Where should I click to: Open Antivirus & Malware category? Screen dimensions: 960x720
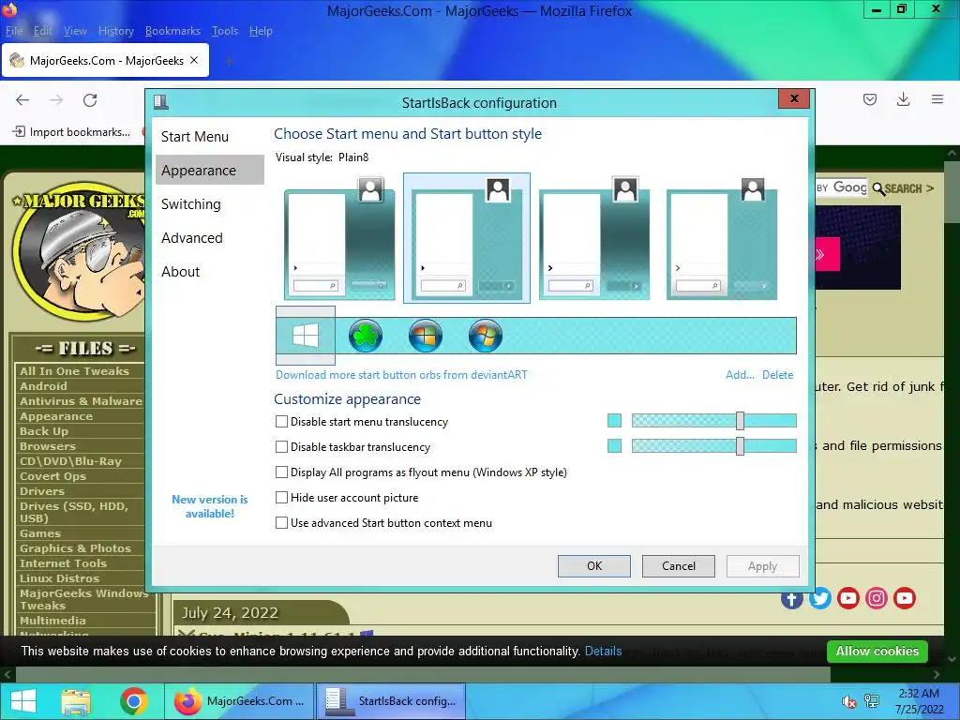click(81, 401)
